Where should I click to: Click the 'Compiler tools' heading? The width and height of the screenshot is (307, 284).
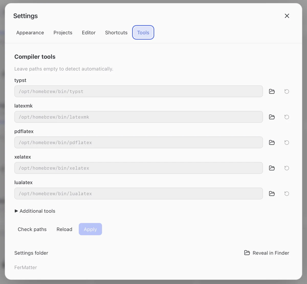[35, 57]
